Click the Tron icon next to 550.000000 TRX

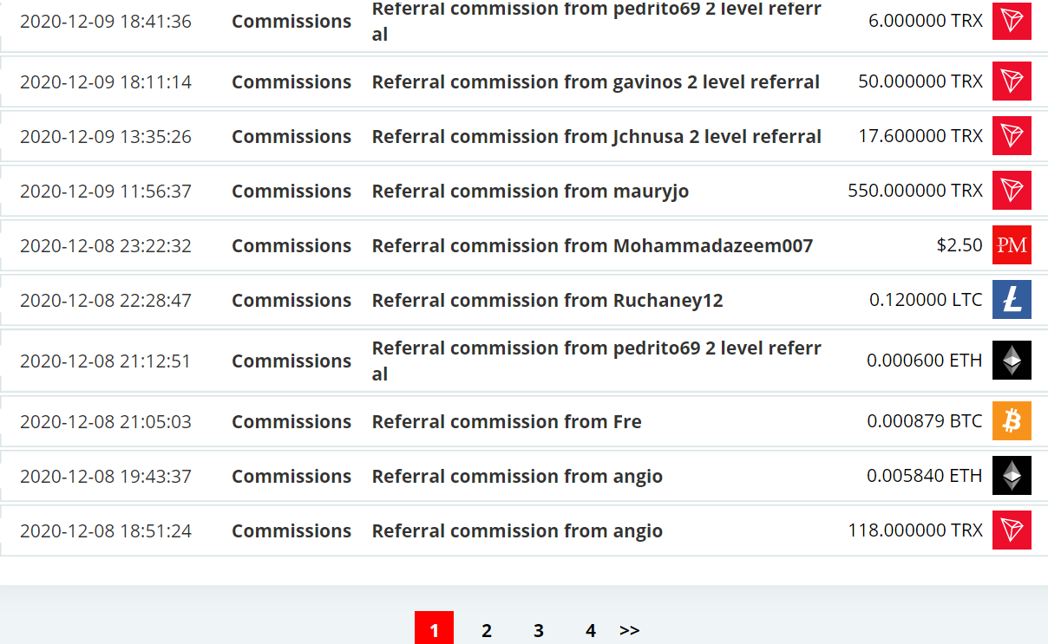pos(1012,191)
